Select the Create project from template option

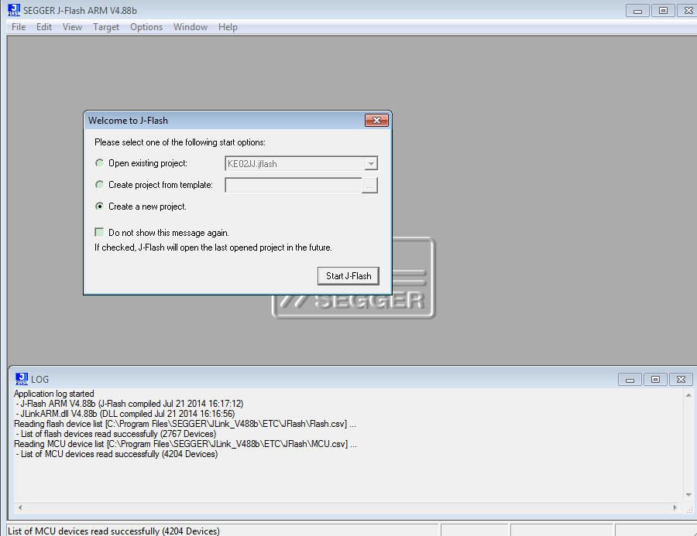pos(100,184)
